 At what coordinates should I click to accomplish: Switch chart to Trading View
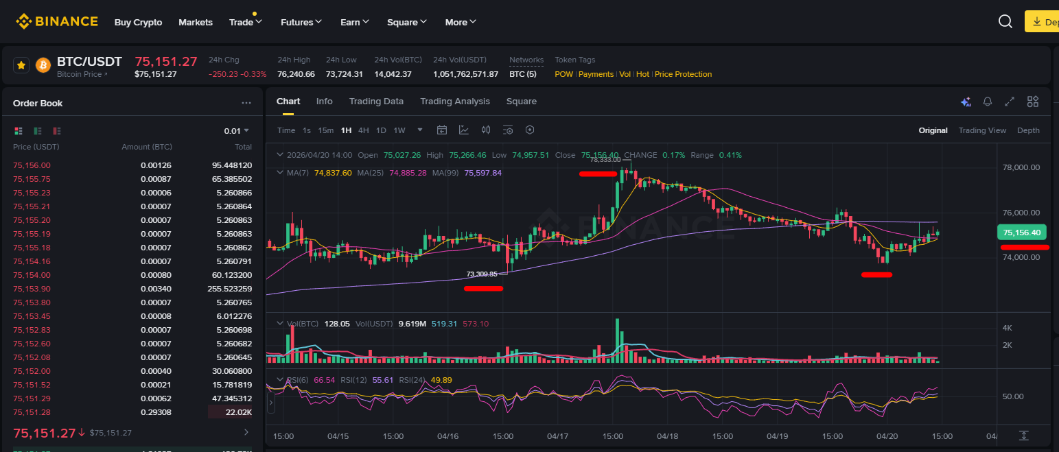tap(982, 130)
